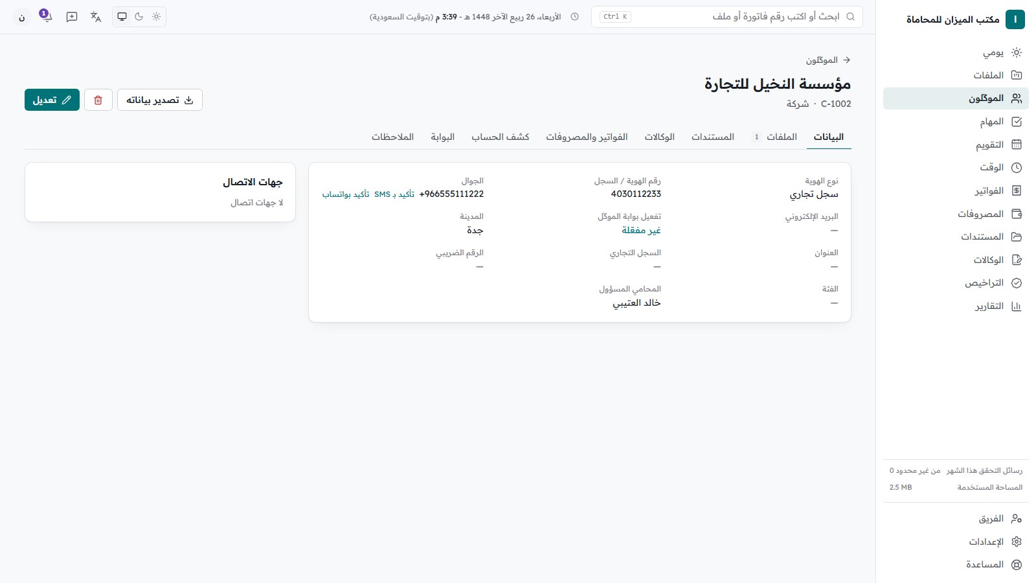Open the البوابة tab

coord(443,137)
